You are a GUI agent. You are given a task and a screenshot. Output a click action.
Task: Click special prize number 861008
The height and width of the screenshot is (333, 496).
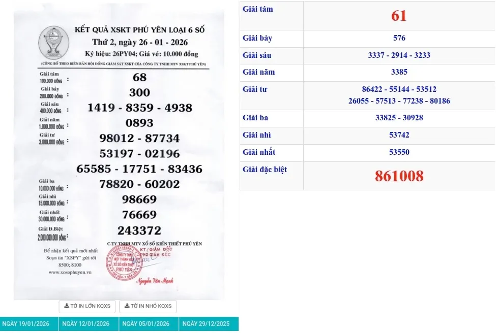[399, 176]
